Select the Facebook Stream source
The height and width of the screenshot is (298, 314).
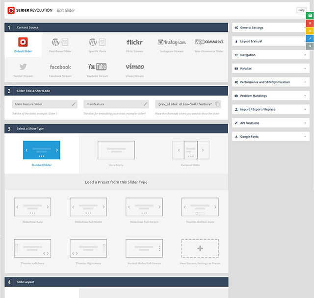coord(60,70)
